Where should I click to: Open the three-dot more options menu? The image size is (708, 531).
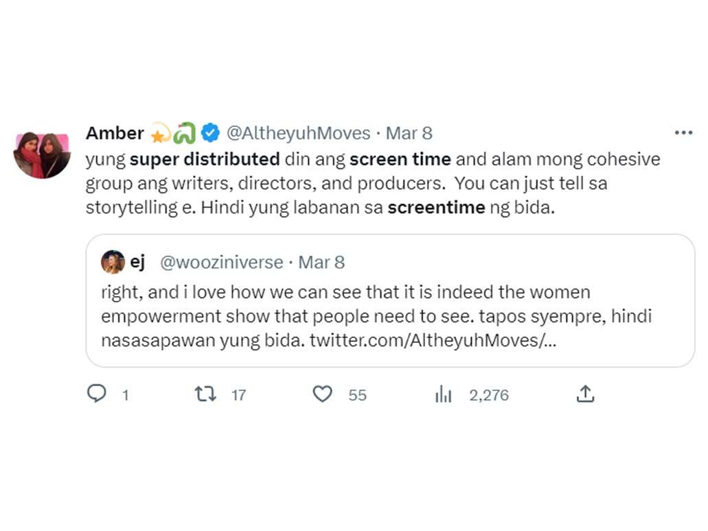683,133
